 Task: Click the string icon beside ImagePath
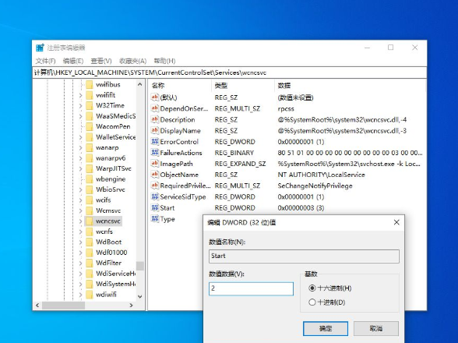[155, 164]
